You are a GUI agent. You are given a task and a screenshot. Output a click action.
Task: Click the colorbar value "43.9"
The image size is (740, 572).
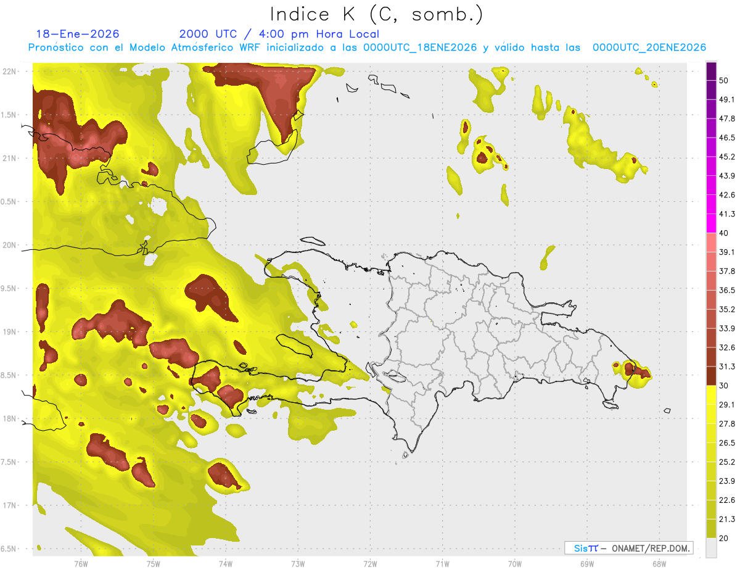[727, 176]
